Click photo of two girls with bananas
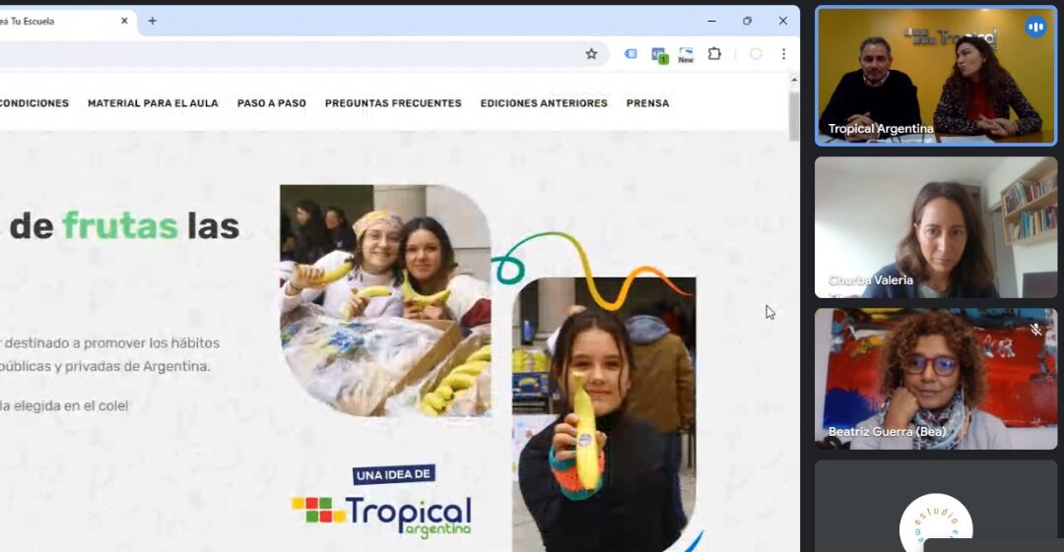Image resolution: width=1064 pixels, height=552 pixels. point(385,300)
